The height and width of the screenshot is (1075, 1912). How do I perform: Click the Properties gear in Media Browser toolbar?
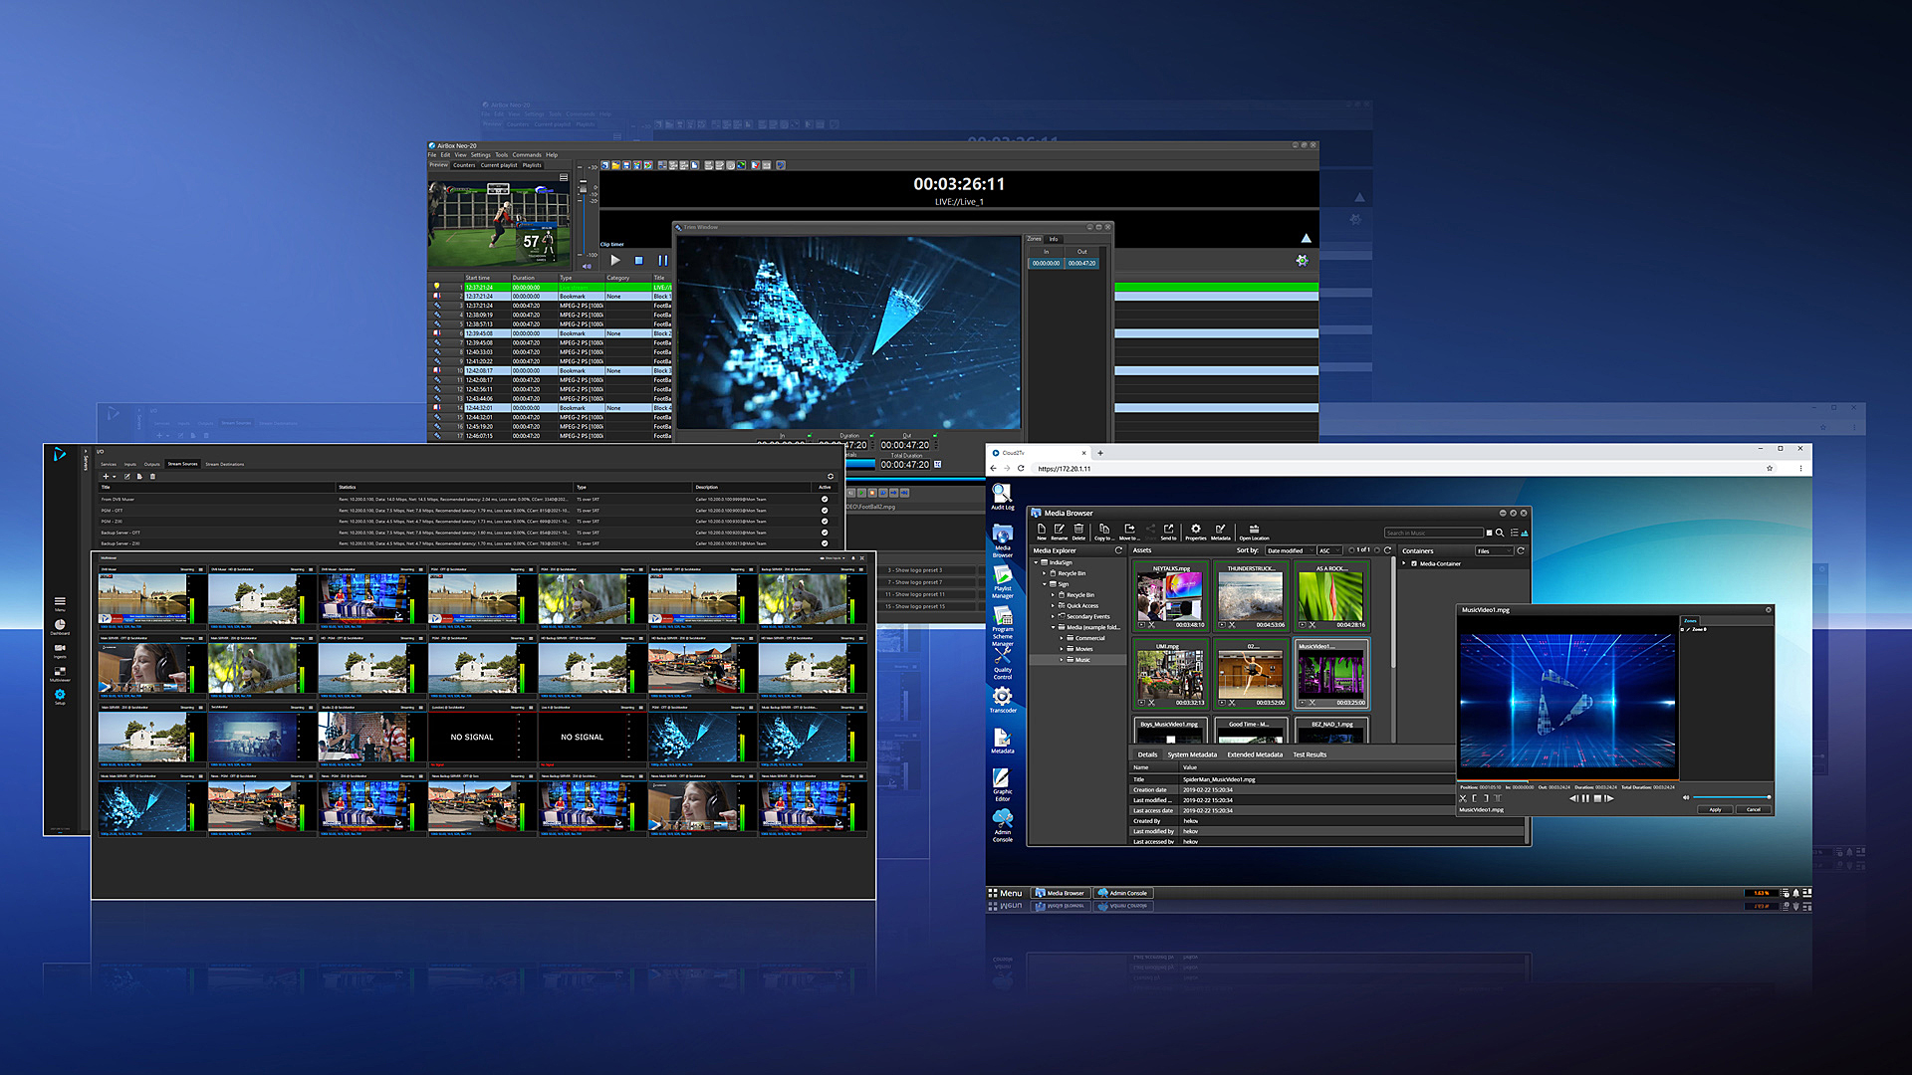coord(1195,530)
